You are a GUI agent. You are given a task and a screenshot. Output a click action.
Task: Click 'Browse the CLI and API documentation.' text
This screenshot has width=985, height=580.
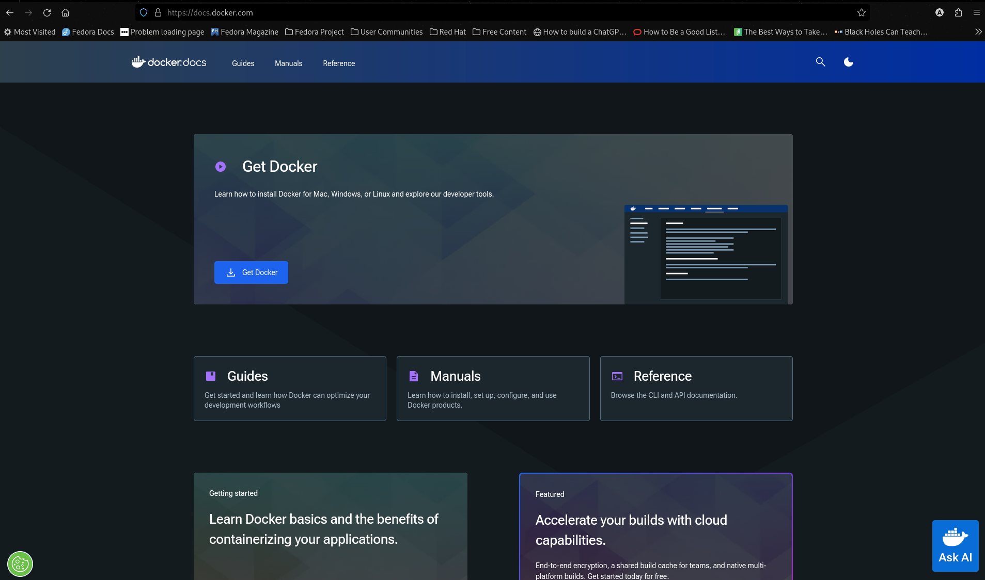(x=674, y=395)
